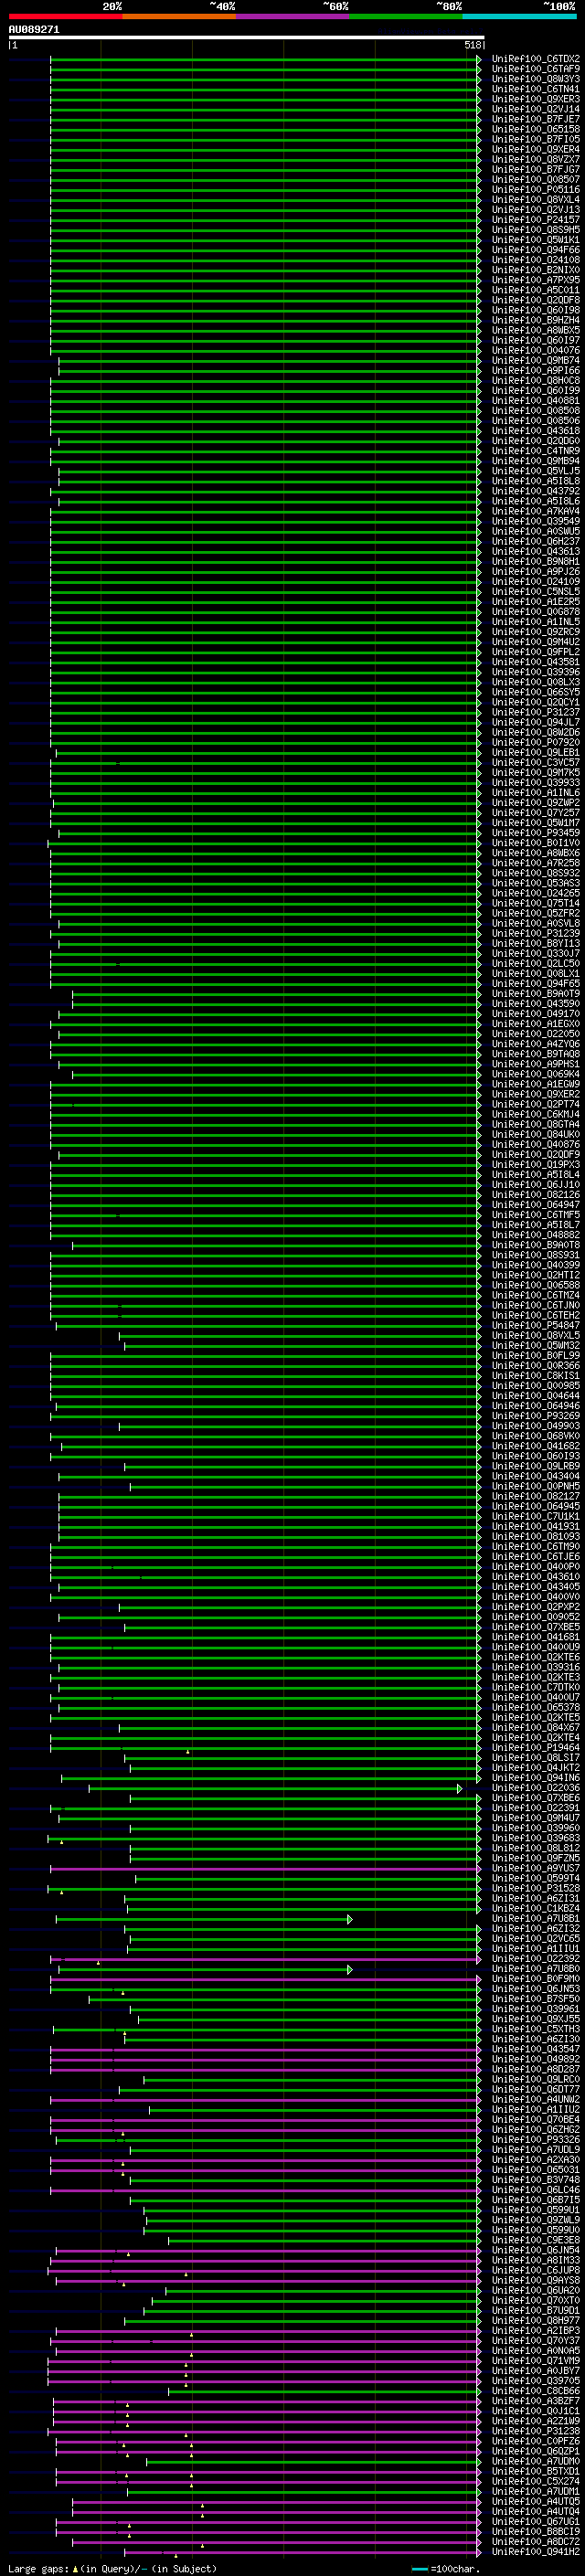Select hit UniRef100_Q94F66
This screenshot has width=585, height=2576.
536,250
